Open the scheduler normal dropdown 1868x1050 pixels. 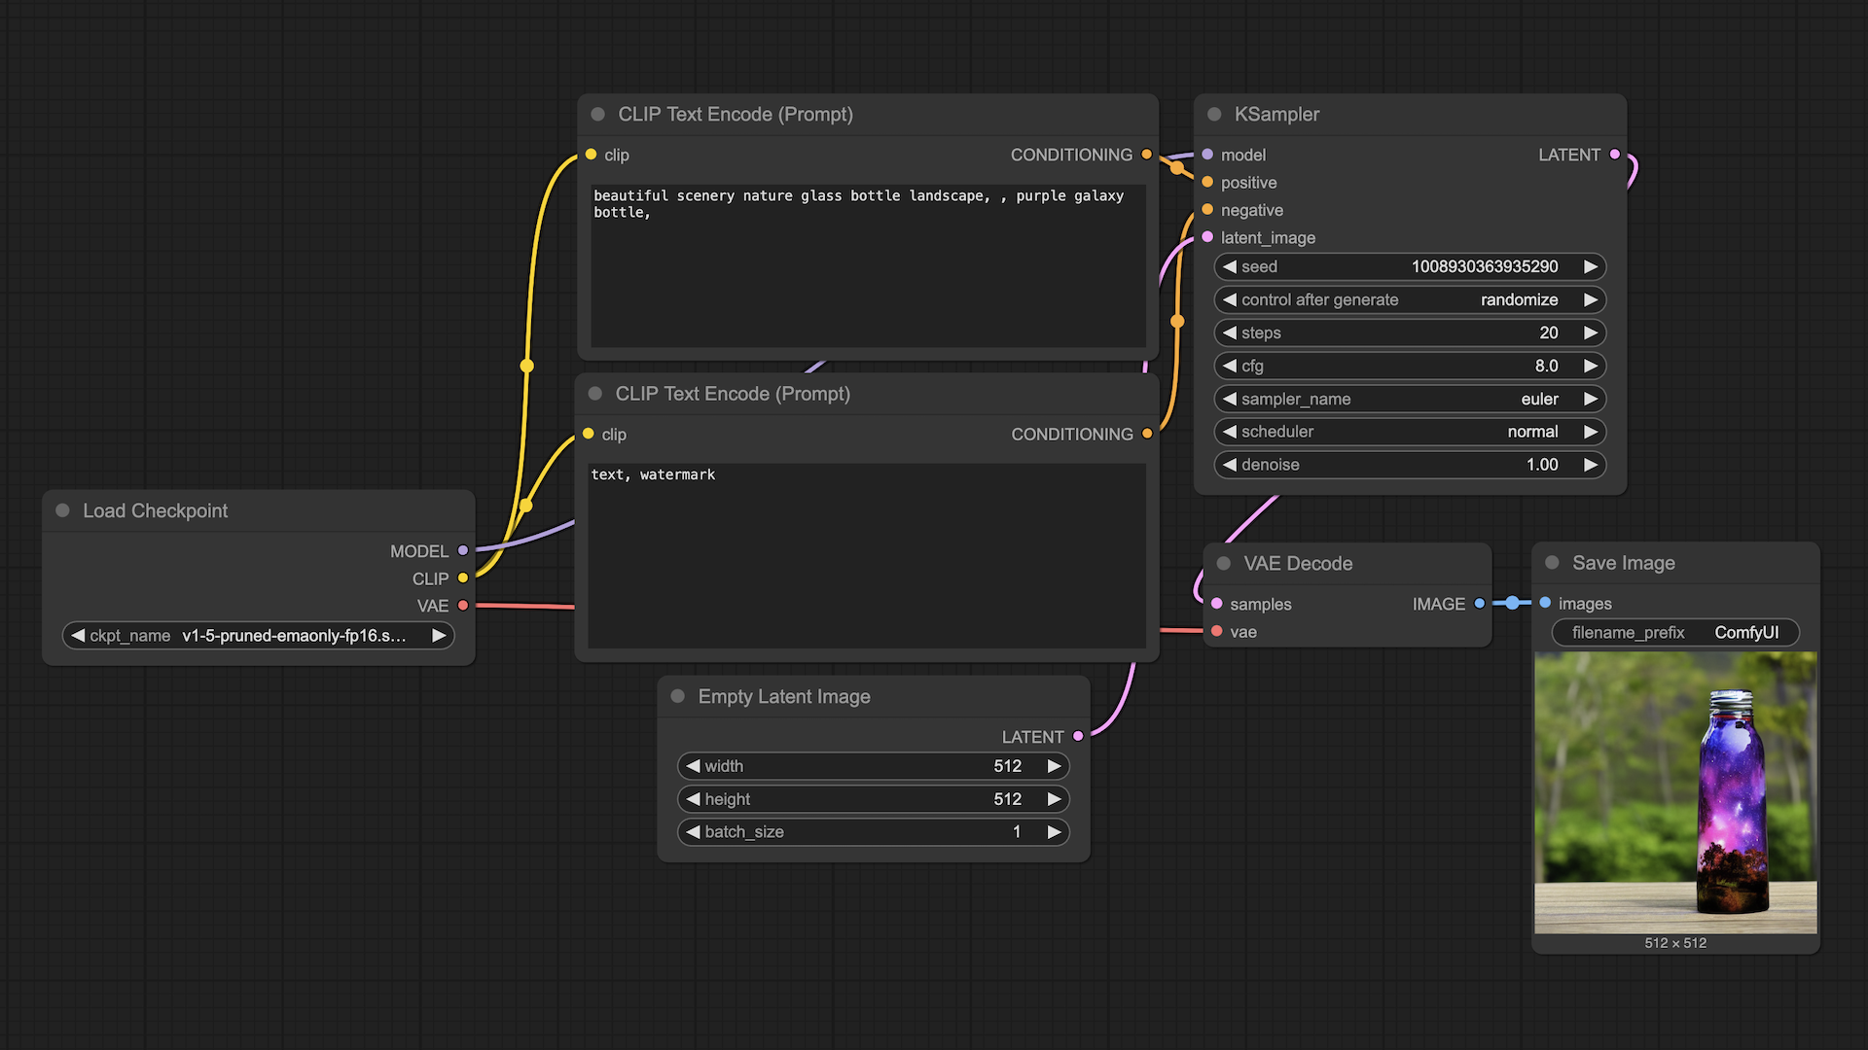click(1410, 432)
